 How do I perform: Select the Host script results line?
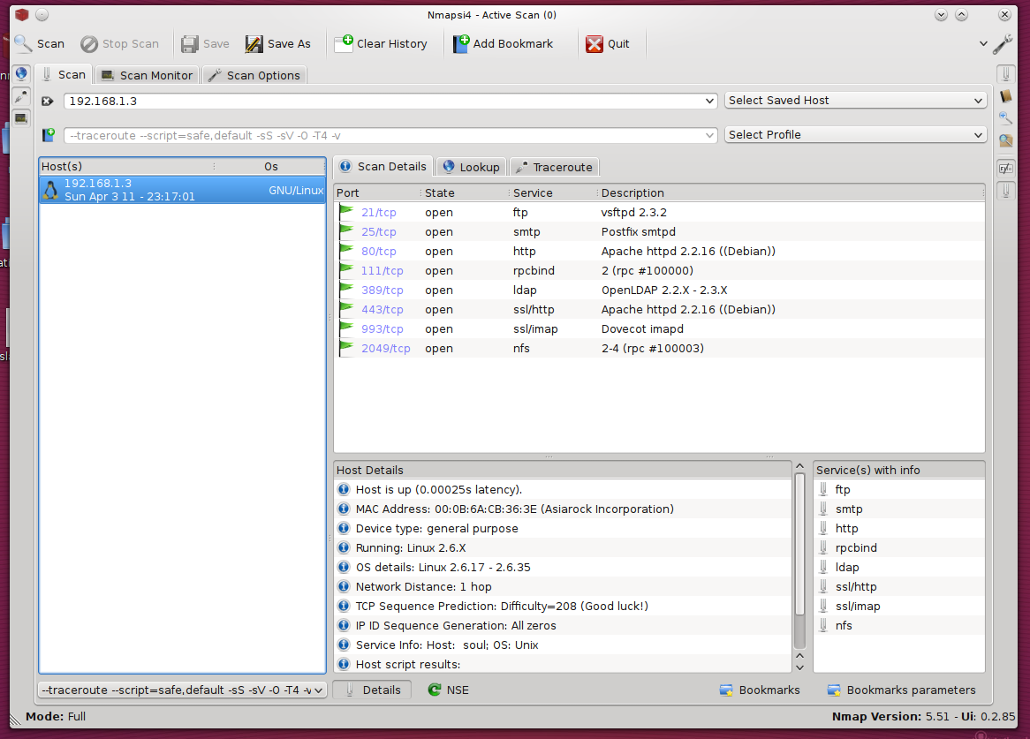[x=563, y=664]
